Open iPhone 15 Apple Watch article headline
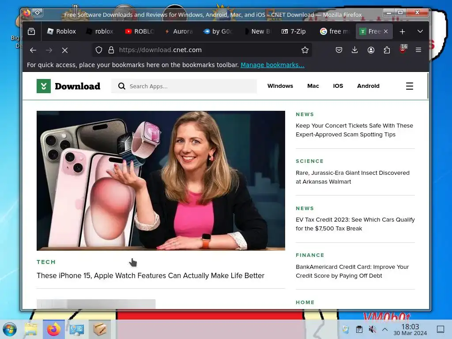The width and height of the screenshot is (452, 339). (x=151, y=275)
